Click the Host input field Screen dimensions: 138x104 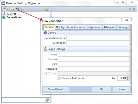click(x=94, y=54)
